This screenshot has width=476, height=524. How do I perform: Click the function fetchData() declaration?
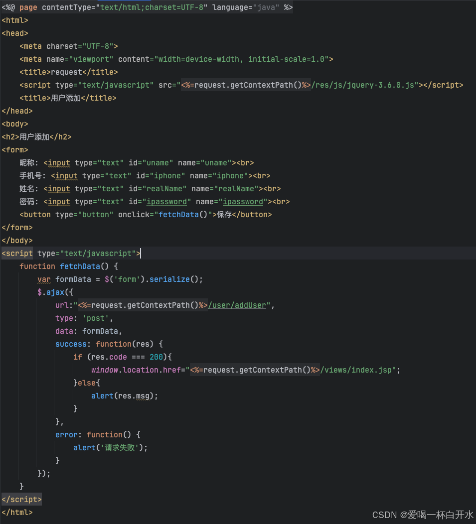69,266
